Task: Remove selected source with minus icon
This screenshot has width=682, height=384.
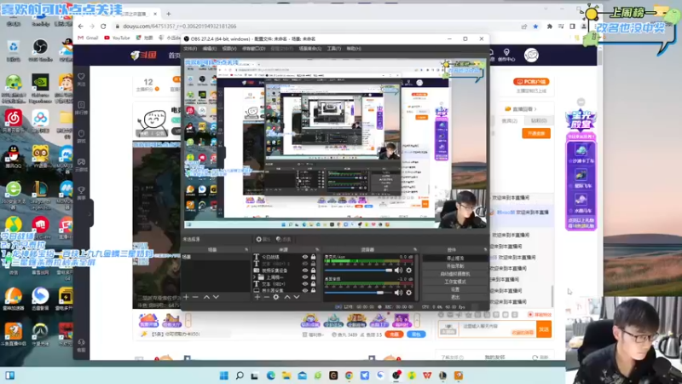Action: pyautogui.click(x=266, y=297)
